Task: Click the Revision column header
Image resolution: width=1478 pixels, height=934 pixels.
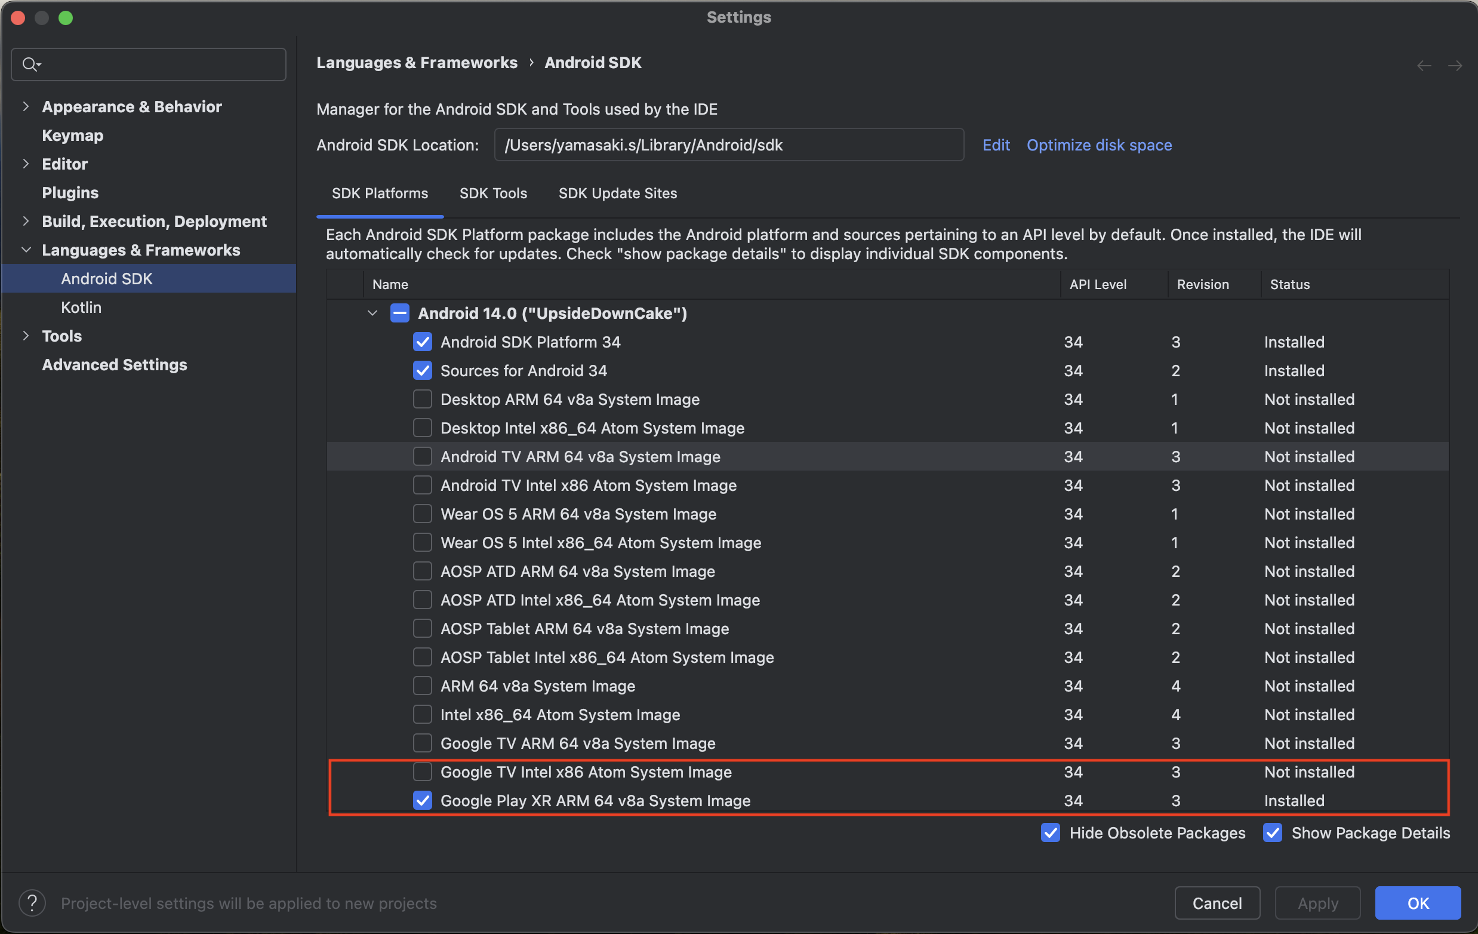Action: (1214, 284)
